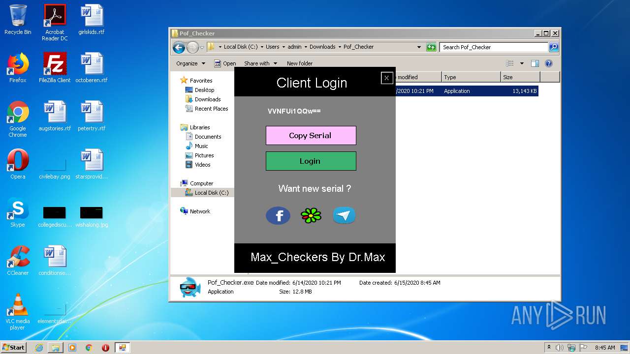Close the Client Login dialog
Image resolution: width=630 pixels, height=354 pixels.
(387, 78)
